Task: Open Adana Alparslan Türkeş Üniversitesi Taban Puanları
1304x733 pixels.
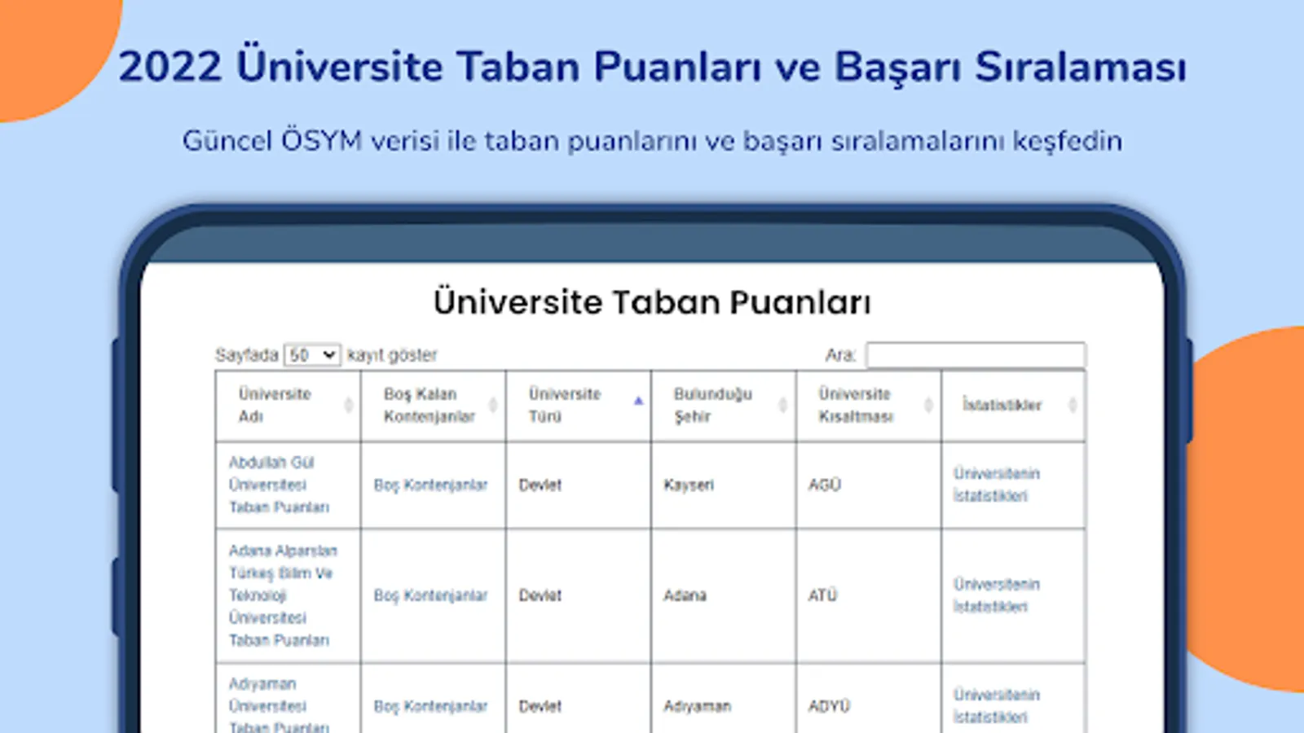Action: 283,595
